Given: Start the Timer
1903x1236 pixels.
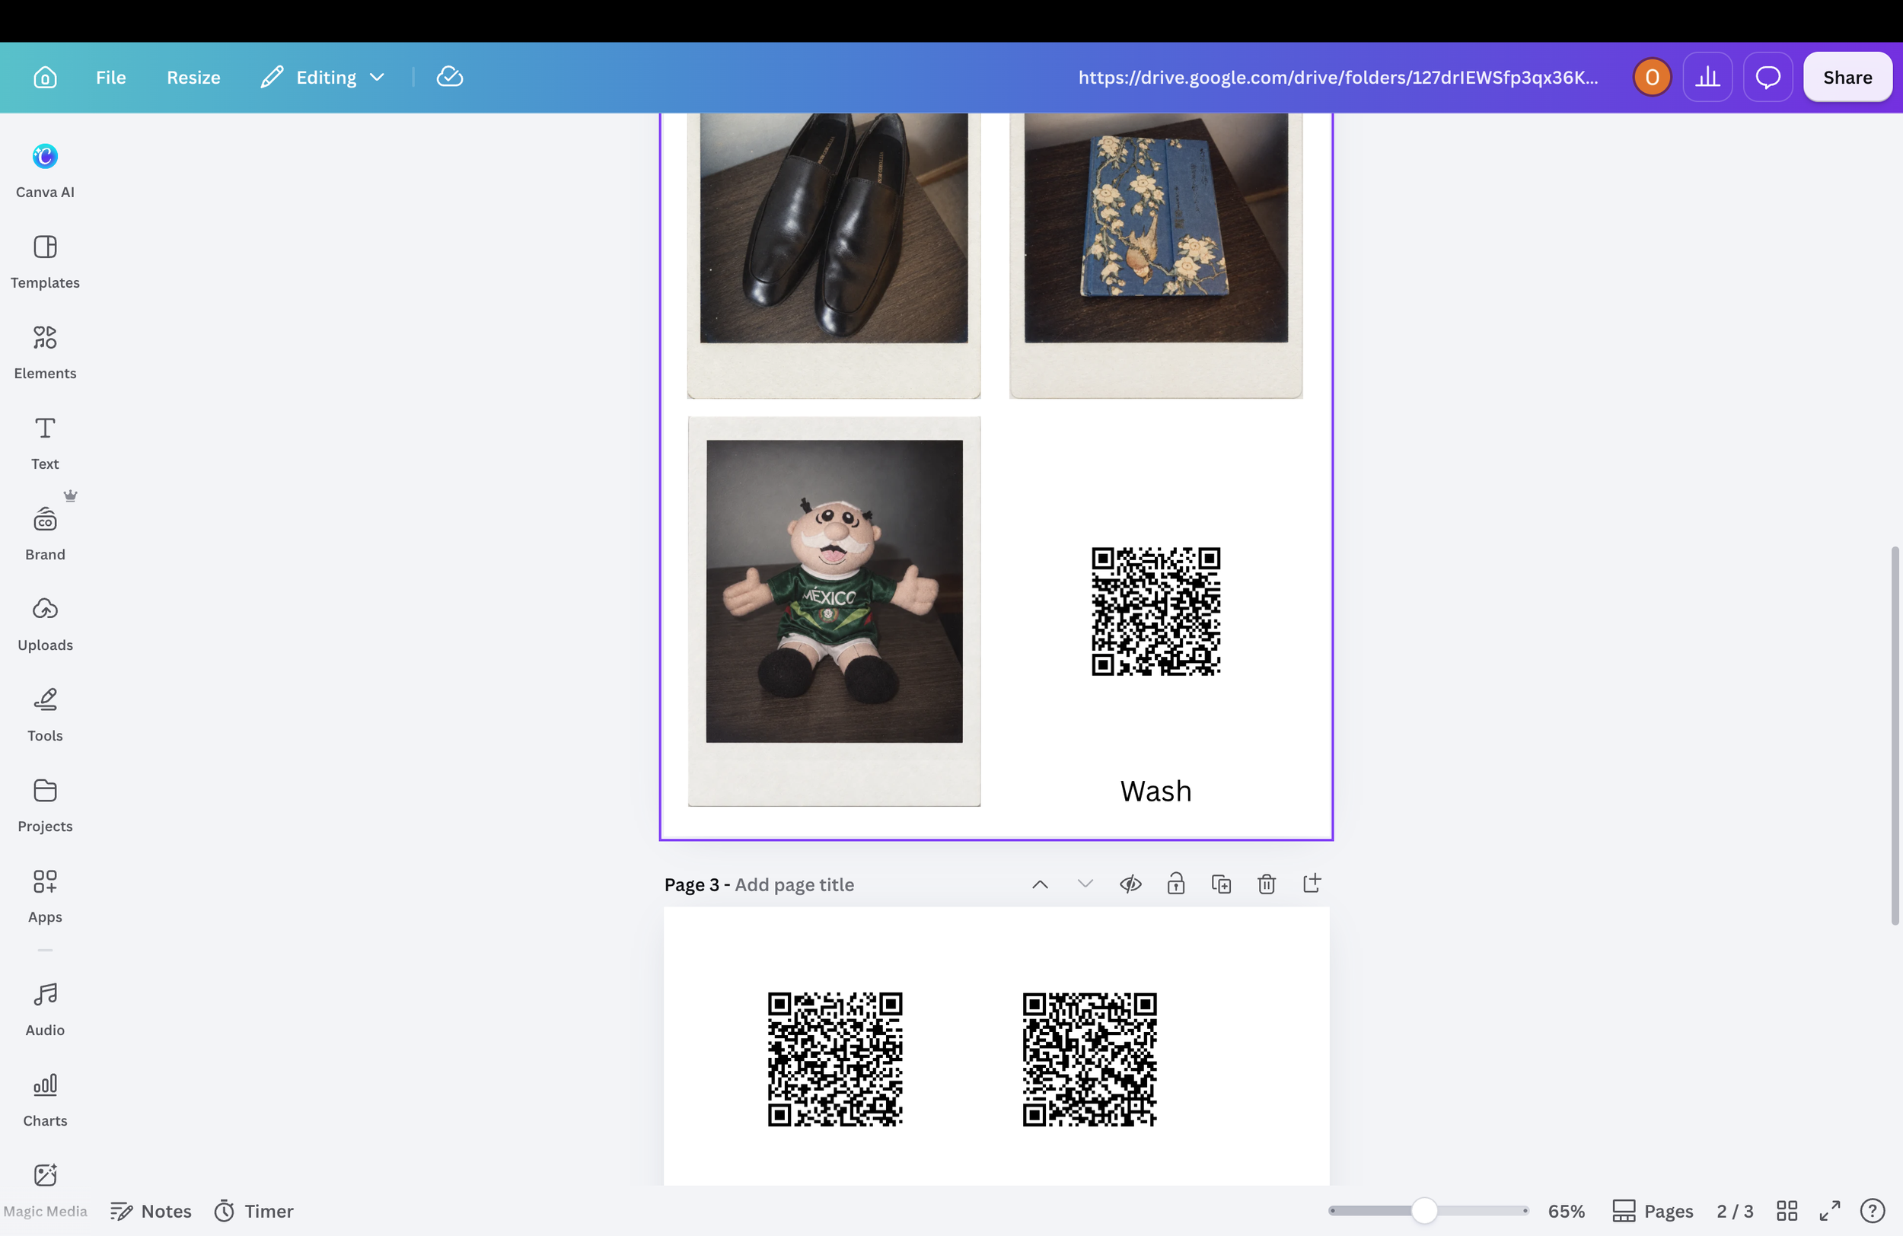Looking at the screenshot, I should tap(253, 1211).
